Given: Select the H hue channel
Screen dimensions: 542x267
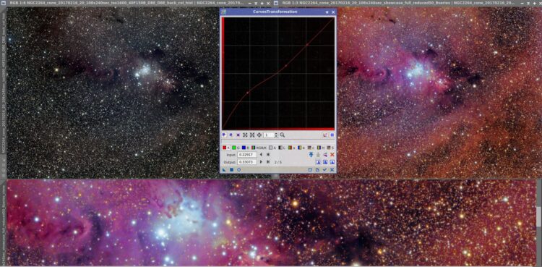Looking at the screenshot, I should [320, 148].
